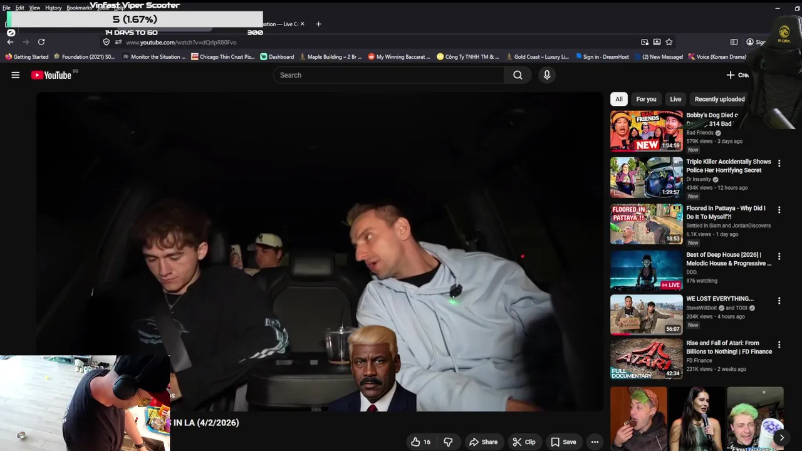
Task: Bookmark this page with the star icon
Action: click(669, 42)
